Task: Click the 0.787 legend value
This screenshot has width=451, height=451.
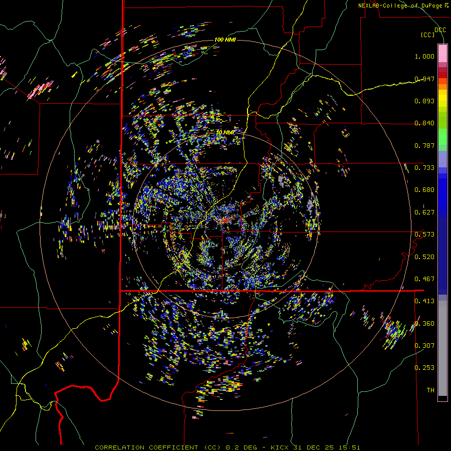Action: point(424,145)
